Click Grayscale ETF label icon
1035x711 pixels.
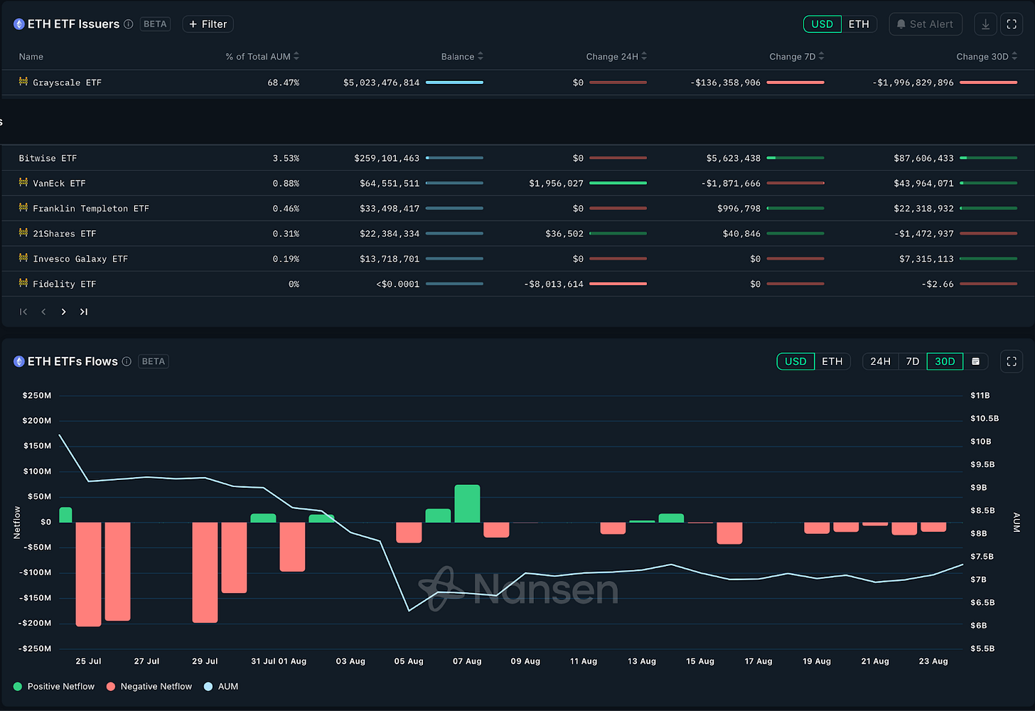pyautogui.click(x=23, y=82)
